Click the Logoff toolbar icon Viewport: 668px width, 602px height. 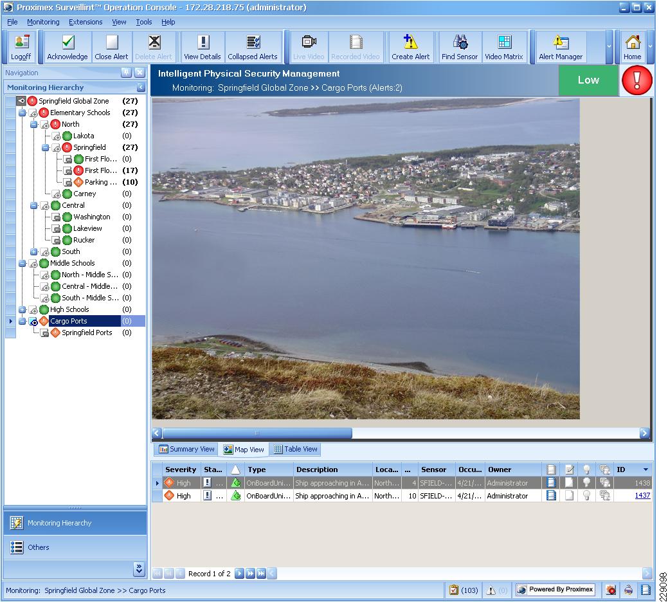coord(21,47)
